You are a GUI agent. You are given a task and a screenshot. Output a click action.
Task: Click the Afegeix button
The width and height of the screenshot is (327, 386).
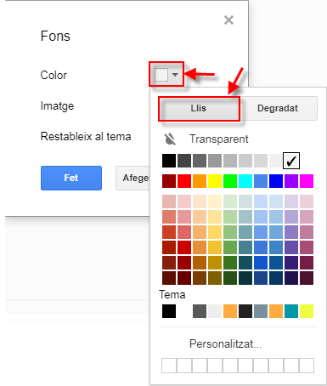click(x=132, y=178)
